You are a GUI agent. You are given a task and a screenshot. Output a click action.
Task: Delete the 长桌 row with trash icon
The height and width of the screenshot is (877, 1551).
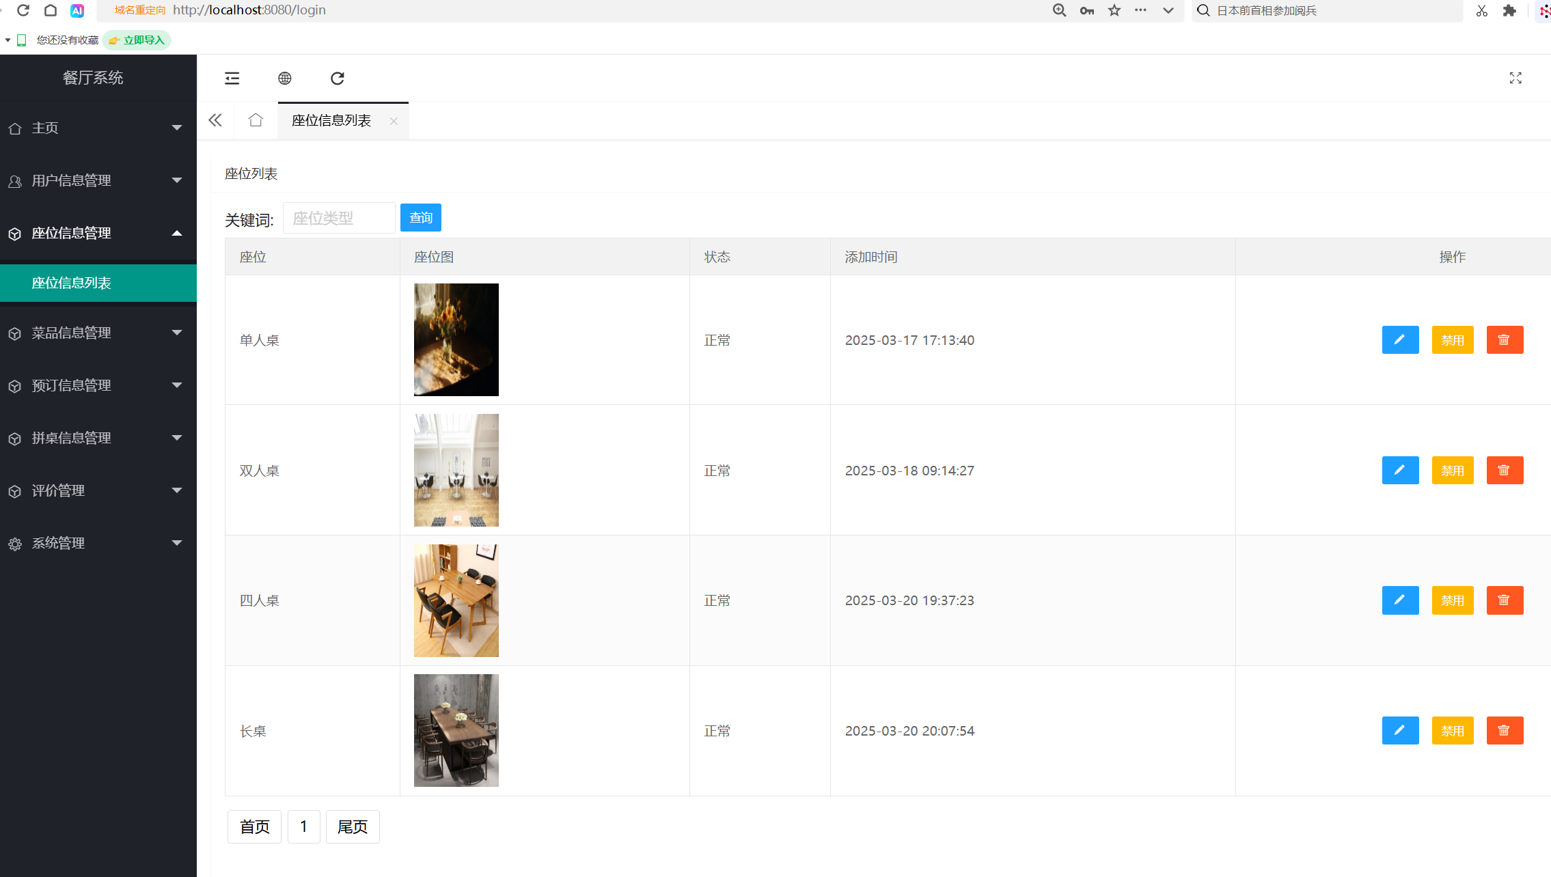(1505, 730)
